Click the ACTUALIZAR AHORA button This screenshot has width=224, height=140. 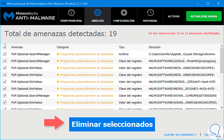(204, 16)
